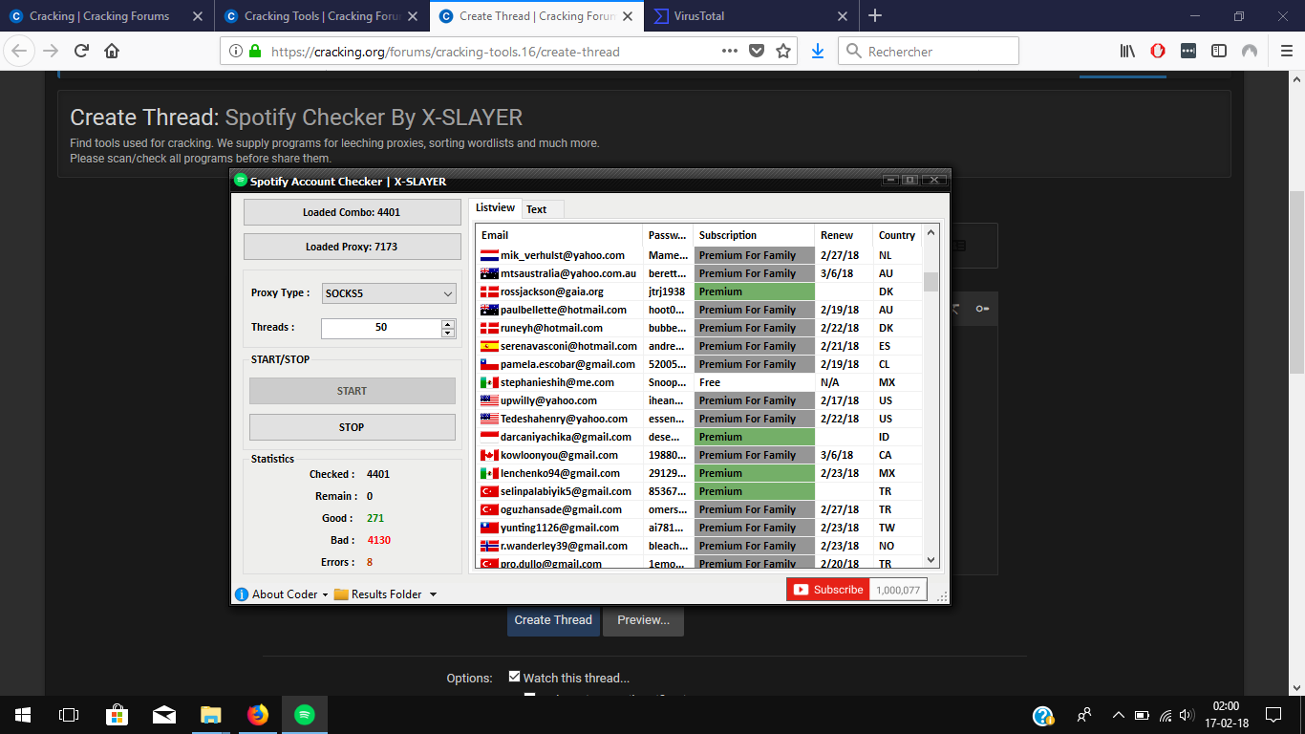Switch to the Text tab

tap(537, 209)
